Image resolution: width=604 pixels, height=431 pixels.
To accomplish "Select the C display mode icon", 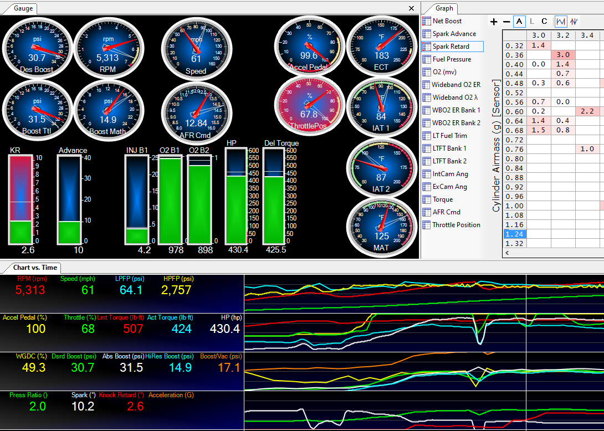I will pos(545,22).
